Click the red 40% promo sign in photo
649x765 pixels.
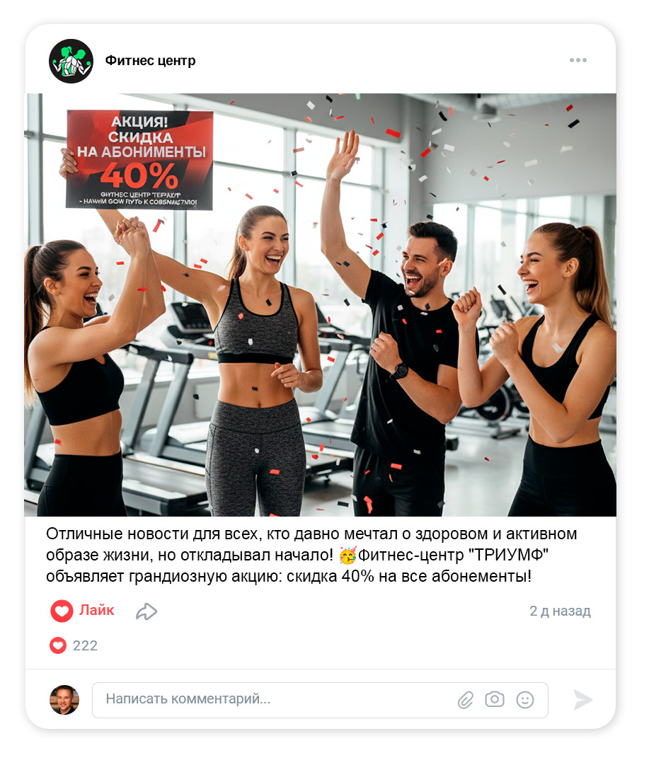(x=139, y=160)
